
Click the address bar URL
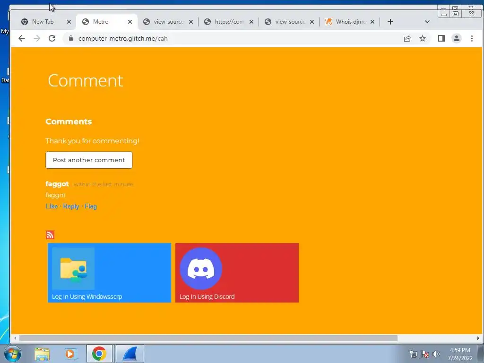[x=123, y=38]
